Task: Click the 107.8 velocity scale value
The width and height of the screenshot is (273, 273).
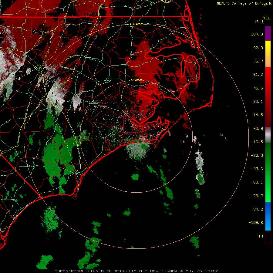Action: coord(257,34)
